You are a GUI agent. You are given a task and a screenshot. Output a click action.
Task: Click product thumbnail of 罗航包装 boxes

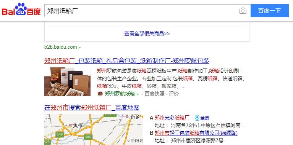68,81
